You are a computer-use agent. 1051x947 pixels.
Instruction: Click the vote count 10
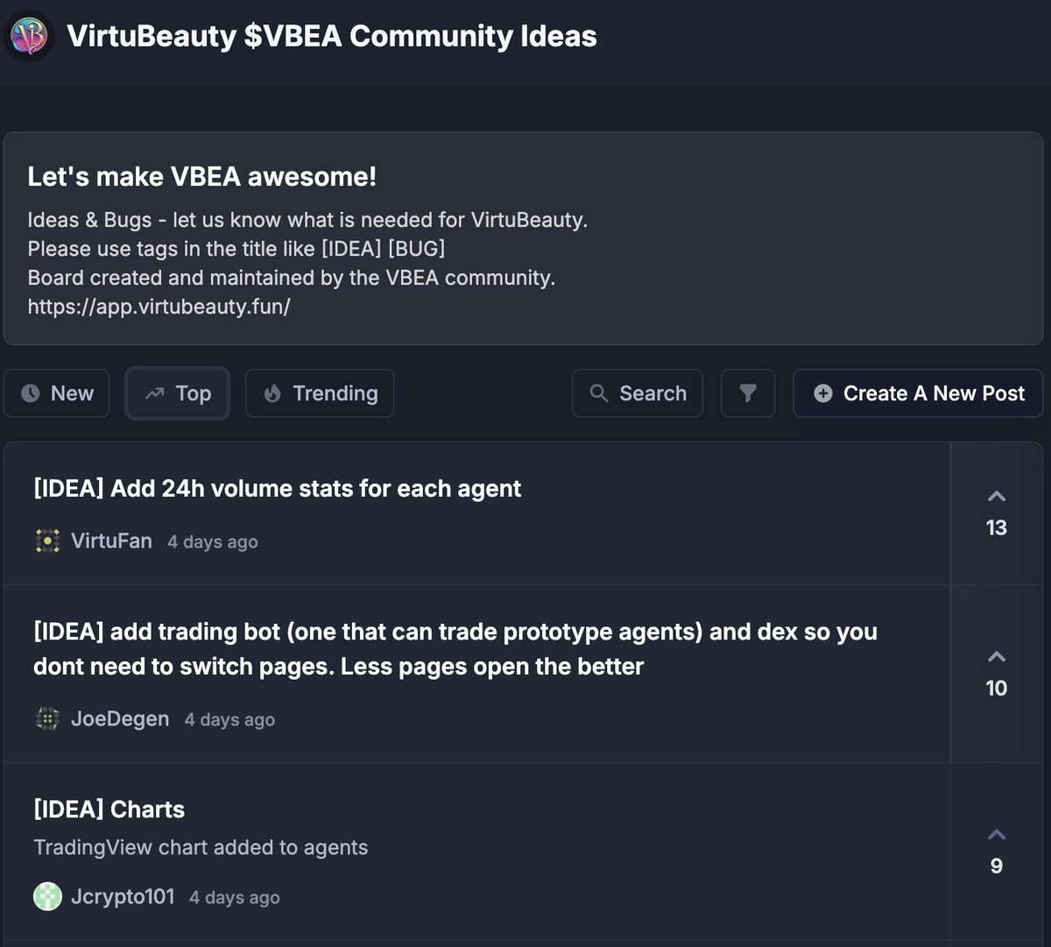tap(997, 688)
